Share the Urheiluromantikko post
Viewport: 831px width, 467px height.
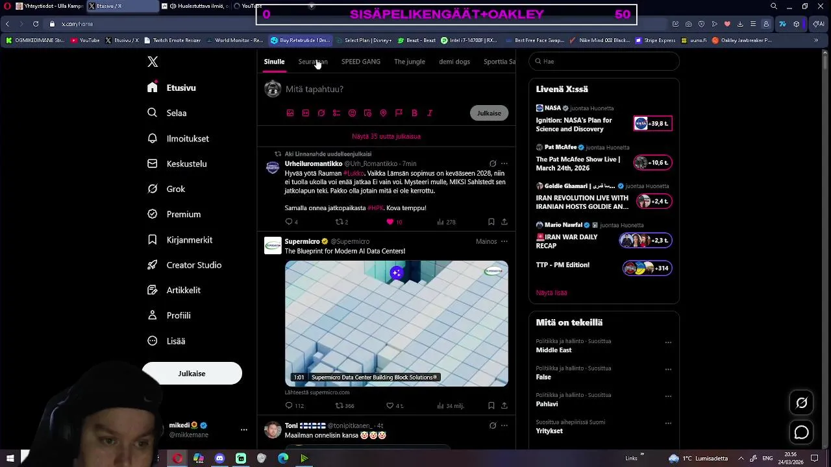pos(504,222)
